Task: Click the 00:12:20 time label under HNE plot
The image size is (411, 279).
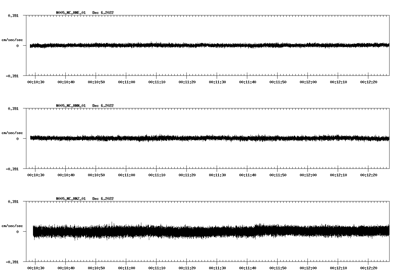Action: pyautogui.click(x=369, y=82)
